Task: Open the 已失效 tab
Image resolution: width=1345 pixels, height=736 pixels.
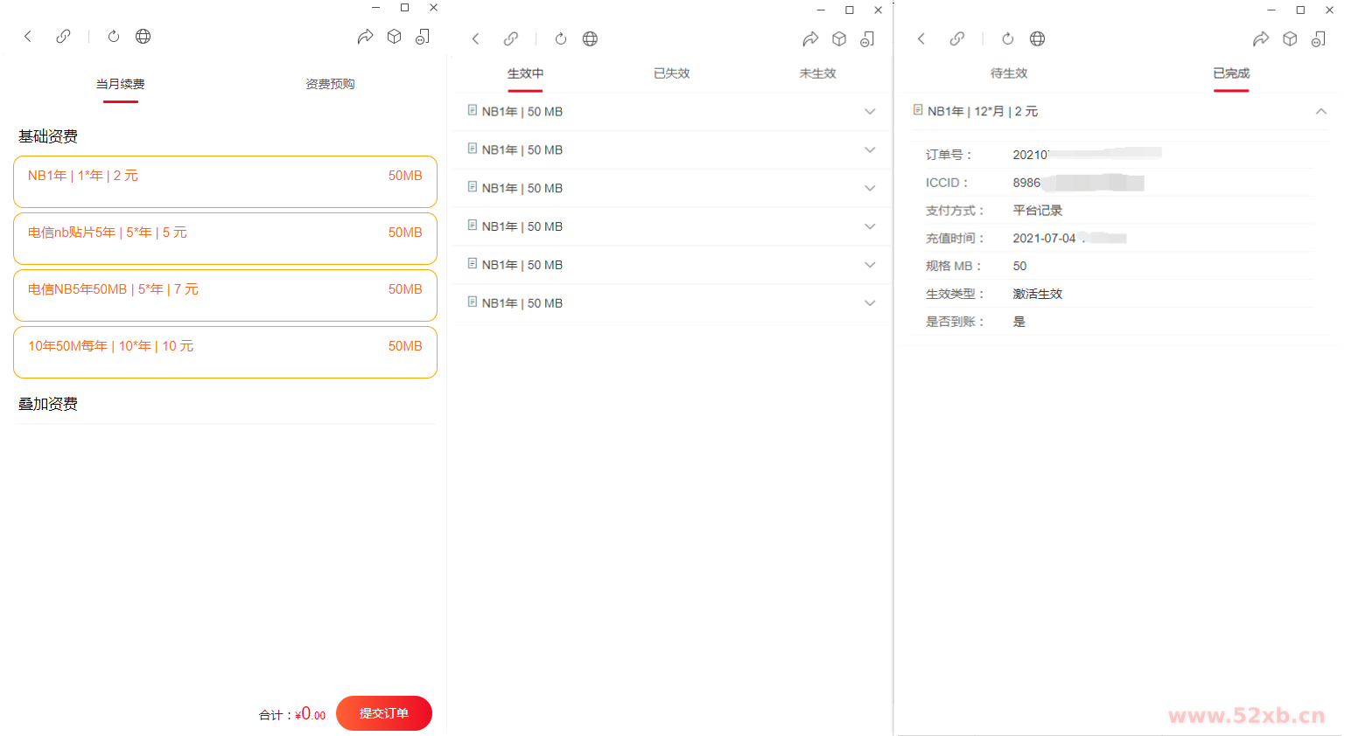Action: coord(671,73)
